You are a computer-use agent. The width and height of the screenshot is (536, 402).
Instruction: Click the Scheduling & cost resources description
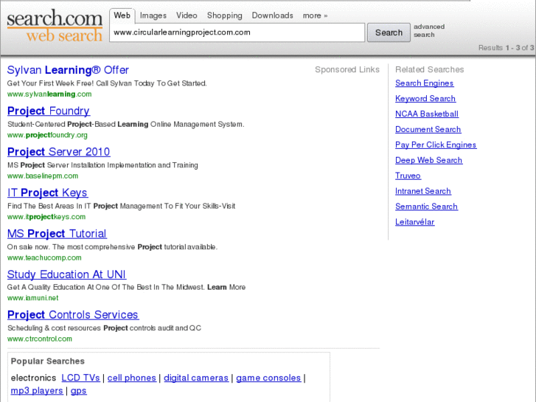pos(104,328)
